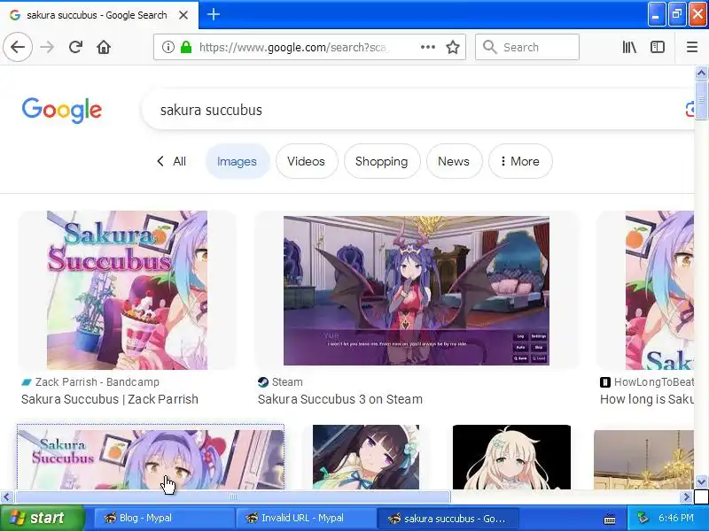Expand the More filters dropdown

[520, 161]
